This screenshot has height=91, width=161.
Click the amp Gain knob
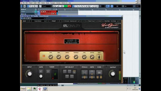click(84, 57)
